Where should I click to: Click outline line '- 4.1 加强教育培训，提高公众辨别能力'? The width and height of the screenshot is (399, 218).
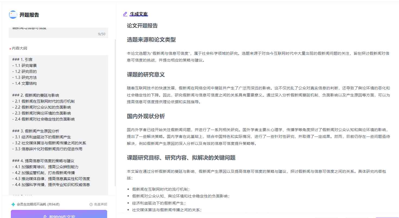(x=45, y=167)
